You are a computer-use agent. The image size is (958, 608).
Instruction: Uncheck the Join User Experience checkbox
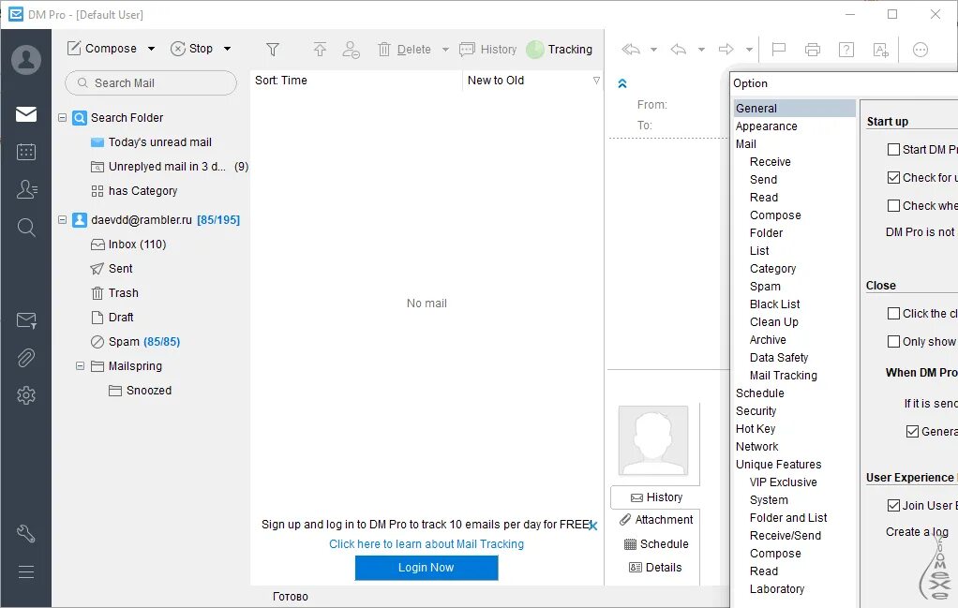click(893, 506)
